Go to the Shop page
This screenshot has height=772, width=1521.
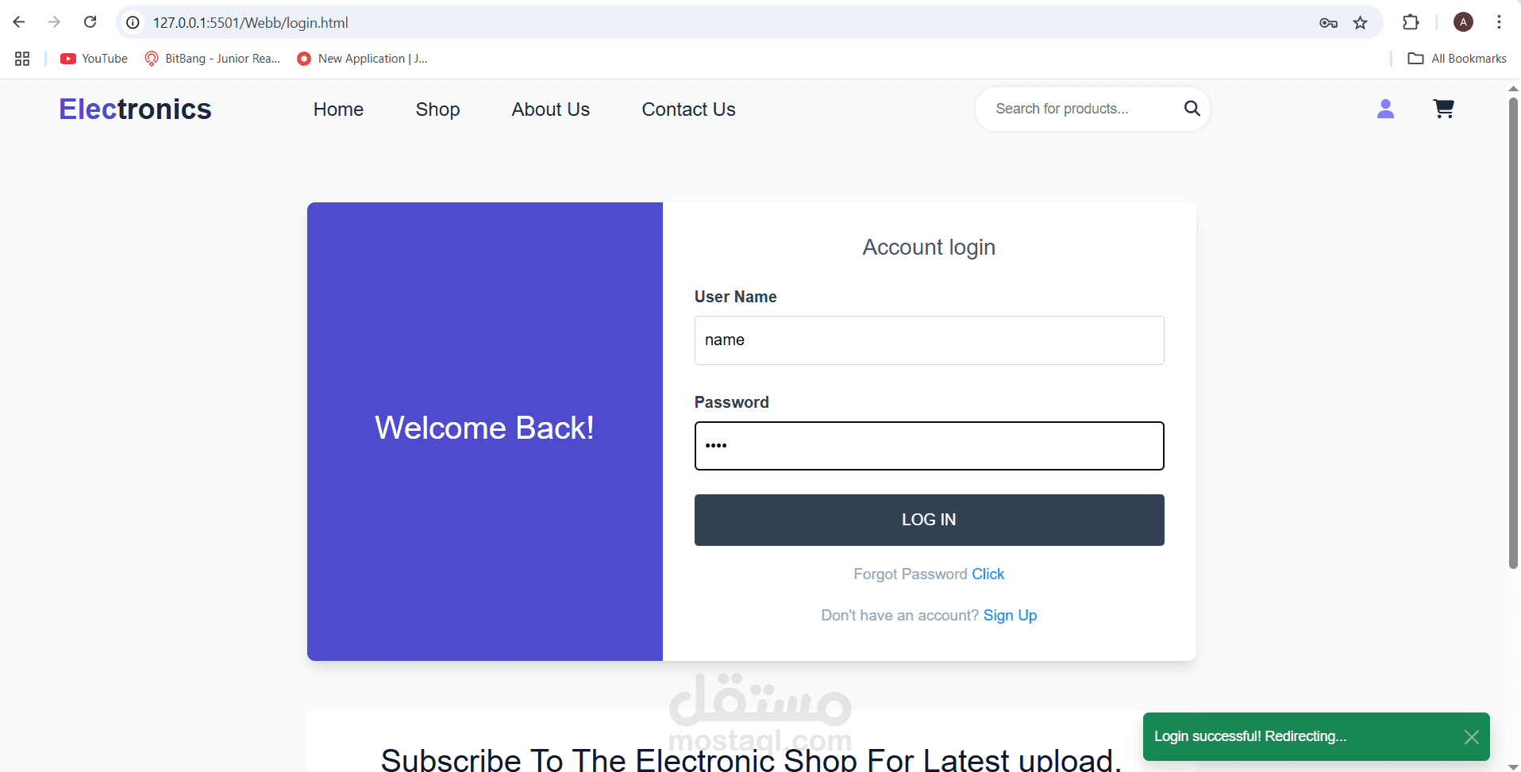pos(437,109)
